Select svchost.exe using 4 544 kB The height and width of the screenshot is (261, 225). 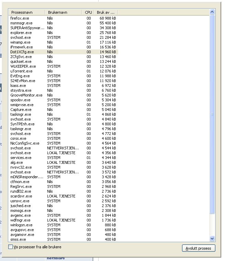tap(63, 148)
